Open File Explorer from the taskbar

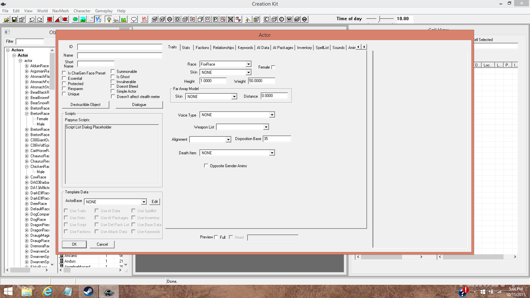click(x=27, y=291)
